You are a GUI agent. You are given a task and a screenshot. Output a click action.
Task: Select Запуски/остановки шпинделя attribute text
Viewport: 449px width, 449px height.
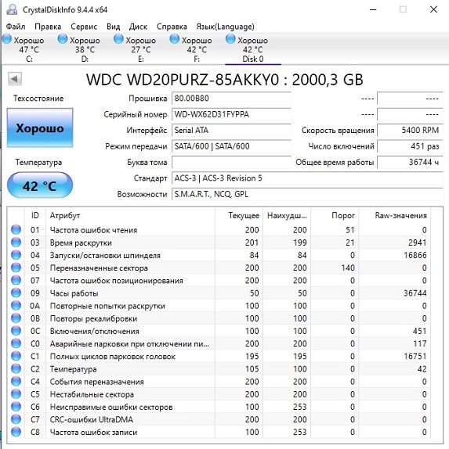[105, 256]
